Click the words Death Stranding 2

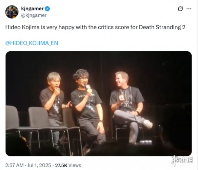[162, 27]
